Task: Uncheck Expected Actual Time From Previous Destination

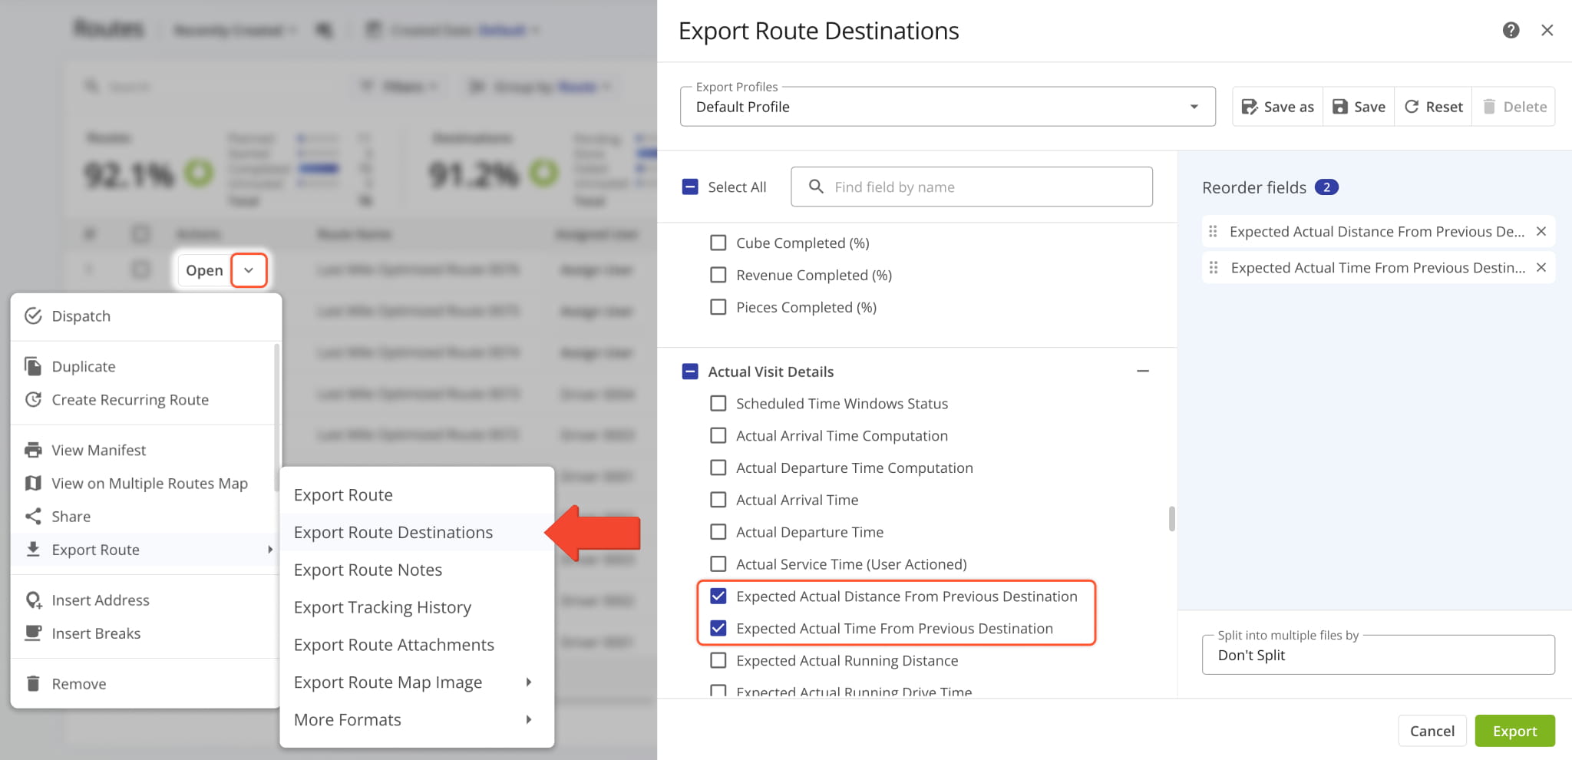Action: coord(718,628)
